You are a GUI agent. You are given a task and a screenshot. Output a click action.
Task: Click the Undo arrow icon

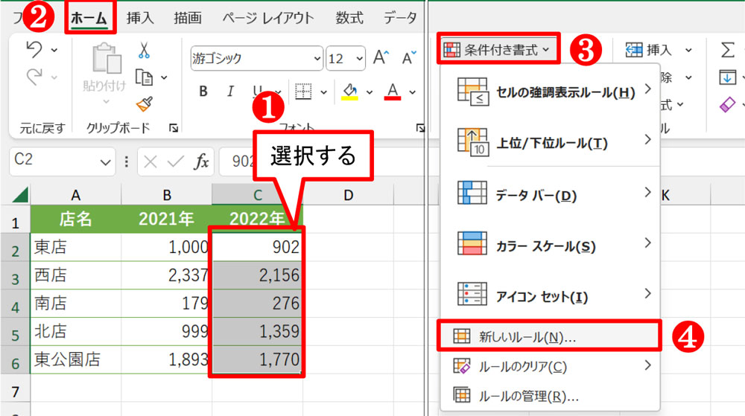[x=34, y=49]
